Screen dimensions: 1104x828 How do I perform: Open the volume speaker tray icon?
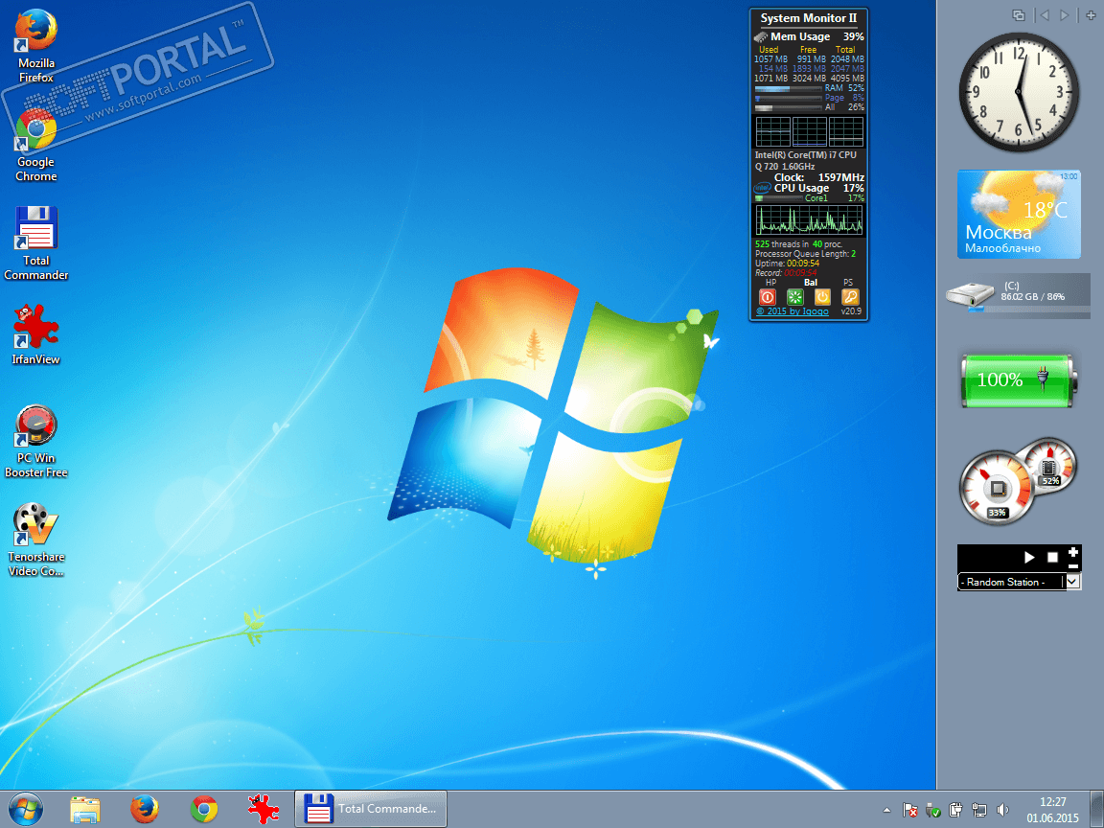tap(1002, 811)
